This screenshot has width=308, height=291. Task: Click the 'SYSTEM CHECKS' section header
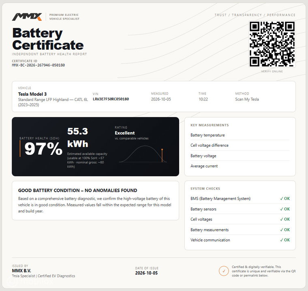coord(205,188)
